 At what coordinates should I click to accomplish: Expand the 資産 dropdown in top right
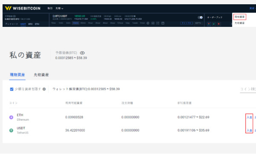[x=253, y=9]
